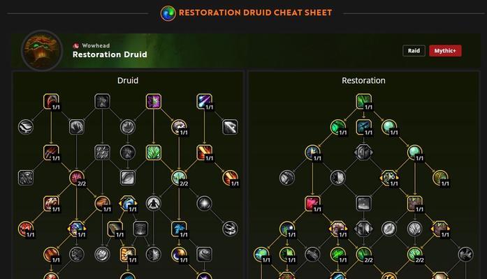Select the crimson tree talent marked 2/2

(x=77, y=178)
